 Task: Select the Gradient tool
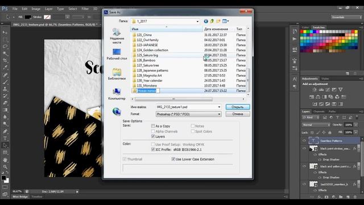click(5, 110)
